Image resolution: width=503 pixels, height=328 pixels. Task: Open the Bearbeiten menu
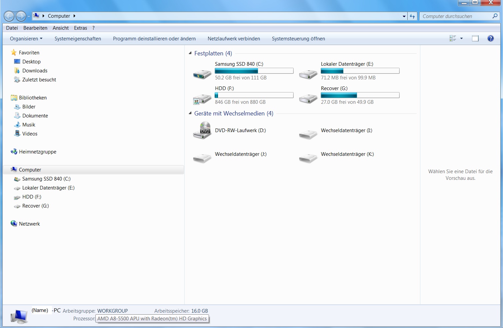pos(35,28)
